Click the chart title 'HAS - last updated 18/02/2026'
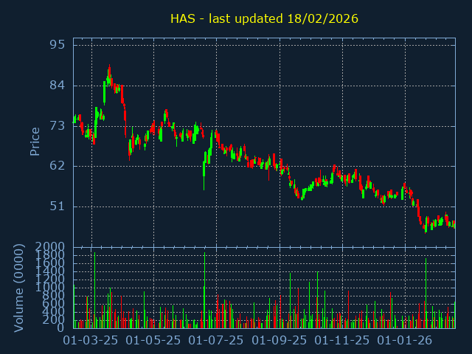Image resolution: width=472 pixels, height=354 pixels. click(x=264, y=18)
